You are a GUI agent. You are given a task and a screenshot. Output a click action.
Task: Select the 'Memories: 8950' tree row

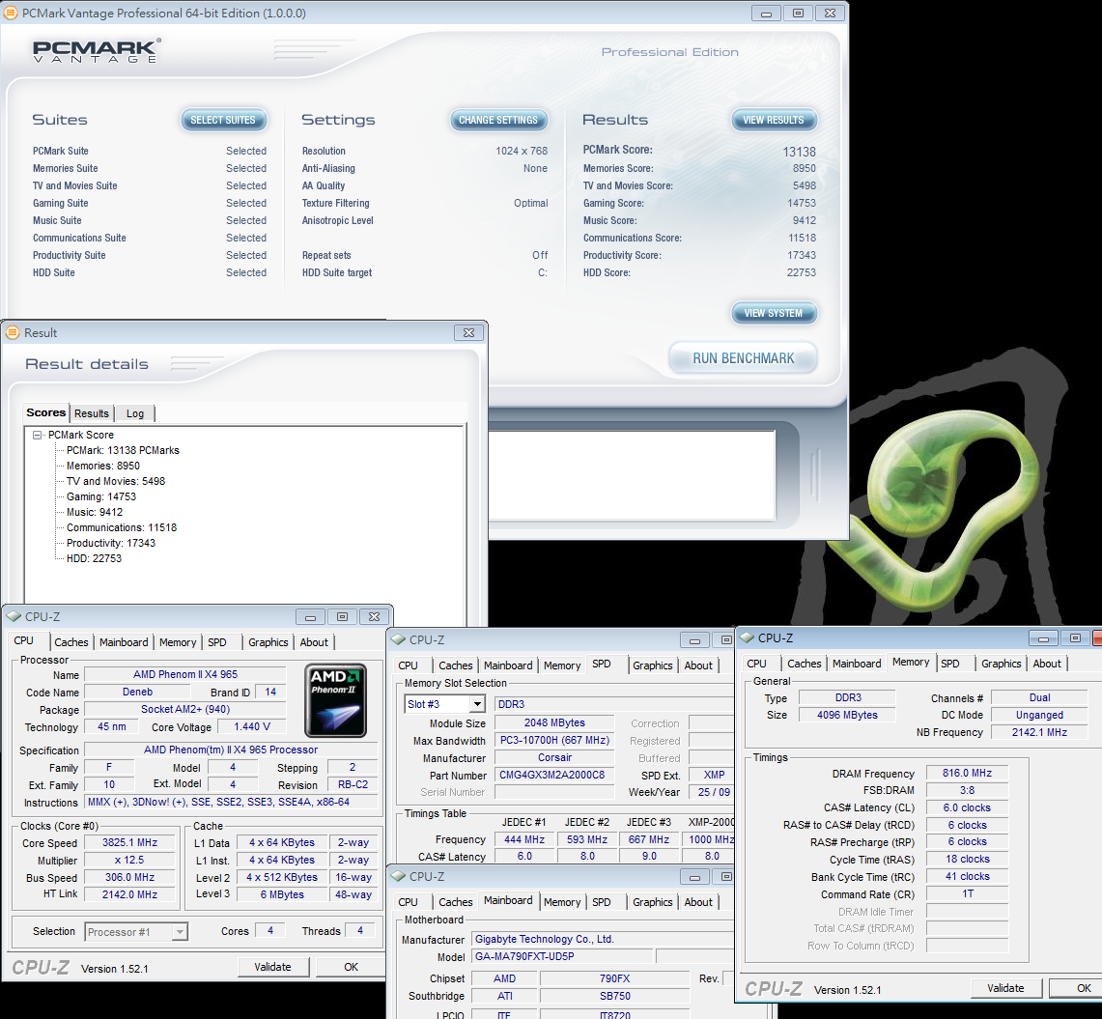tap(103, 466)
